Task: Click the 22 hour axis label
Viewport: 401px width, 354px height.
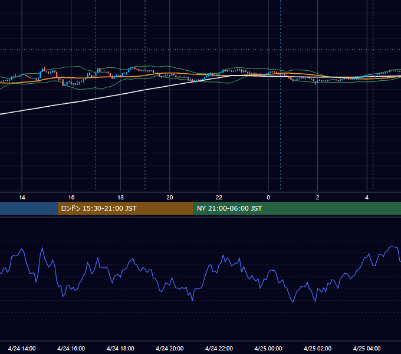Action: [219, 198]
